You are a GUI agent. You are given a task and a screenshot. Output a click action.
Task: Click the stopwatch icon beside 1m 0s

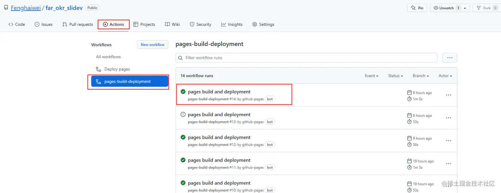click(x=409, y=99)
